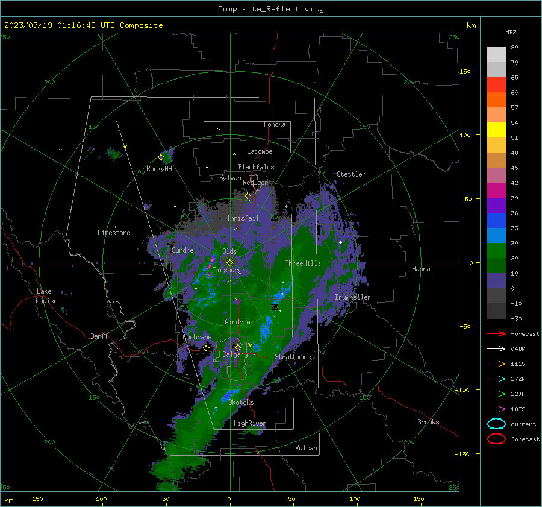Click the 39 dBZ magenta color swatch
This screenshot has width=542, height=507.
[x=496, y=190]
